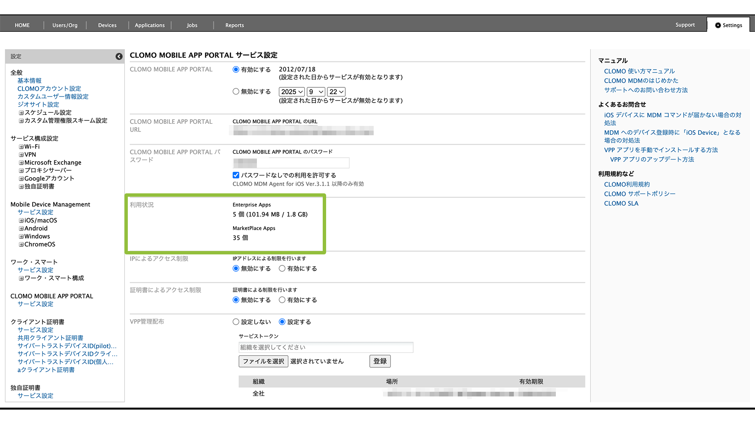Expand the Android plus icon
The width and height of the screenshot is (755, 424).
click(21, 229)
